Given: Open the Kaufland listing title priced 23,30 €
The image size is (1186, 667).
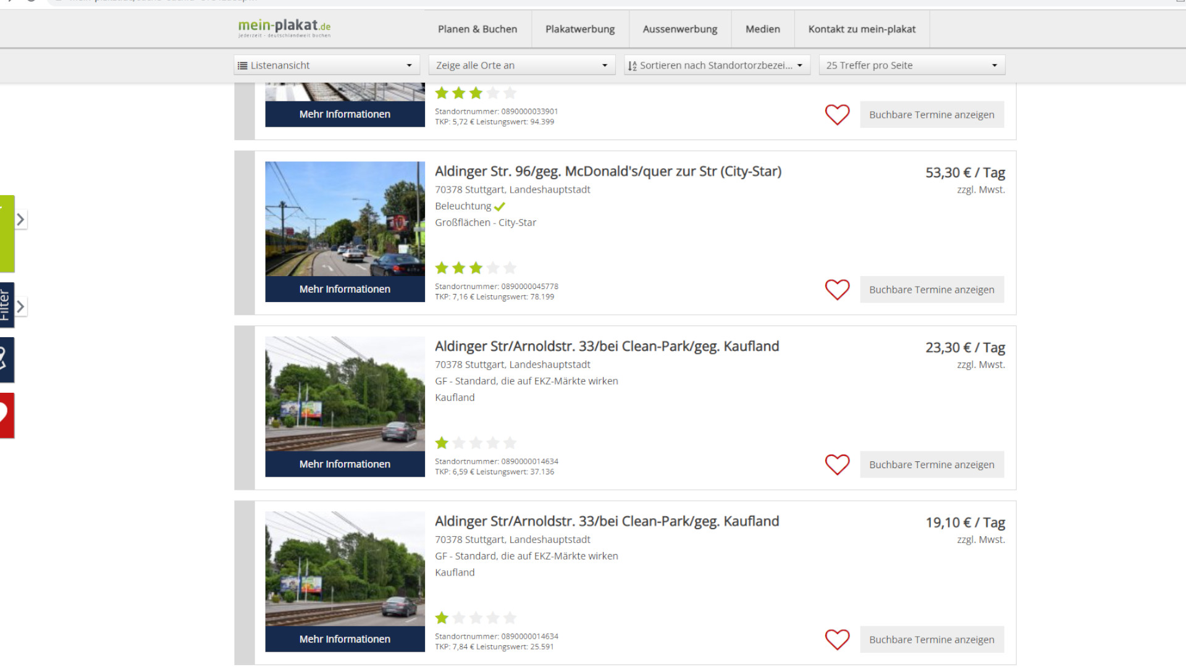Looking at the screenshot, I should pyautogui.click(x=607, y=346).
